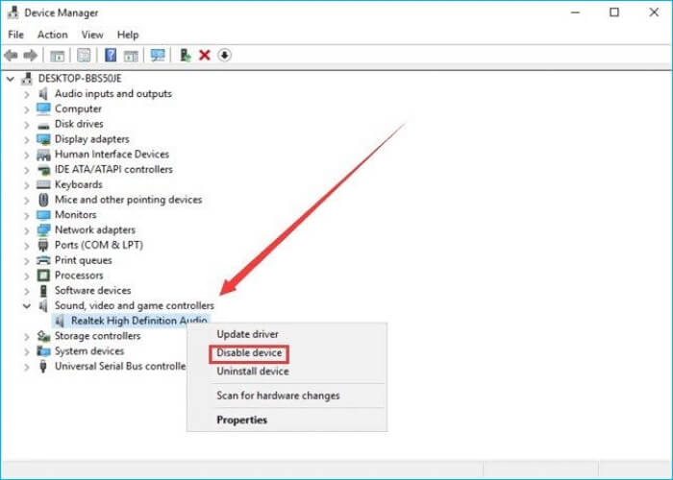The image size is (673, 480).
Task: Click the Update driver toolbar icon
Action: (x=186, y=56)
